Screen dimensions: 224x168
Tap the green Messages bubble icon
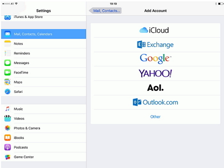tap(8, 63)
